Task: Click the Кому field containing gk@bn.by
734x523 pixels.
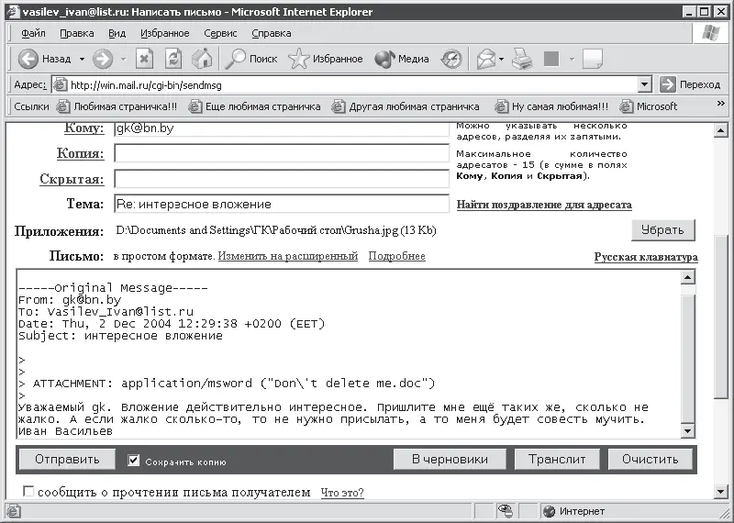Action: pyautogui.click(x=282, y=128)
